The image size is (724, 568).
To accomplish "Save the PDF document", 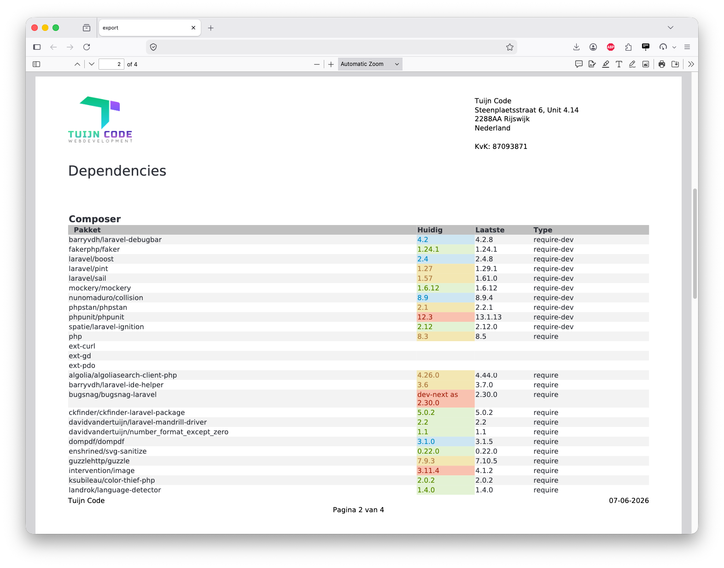I will click(675, 64).
